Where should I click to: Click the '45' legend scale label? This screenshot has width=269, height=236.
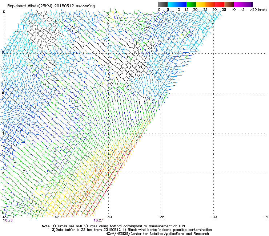pos(242,10)
